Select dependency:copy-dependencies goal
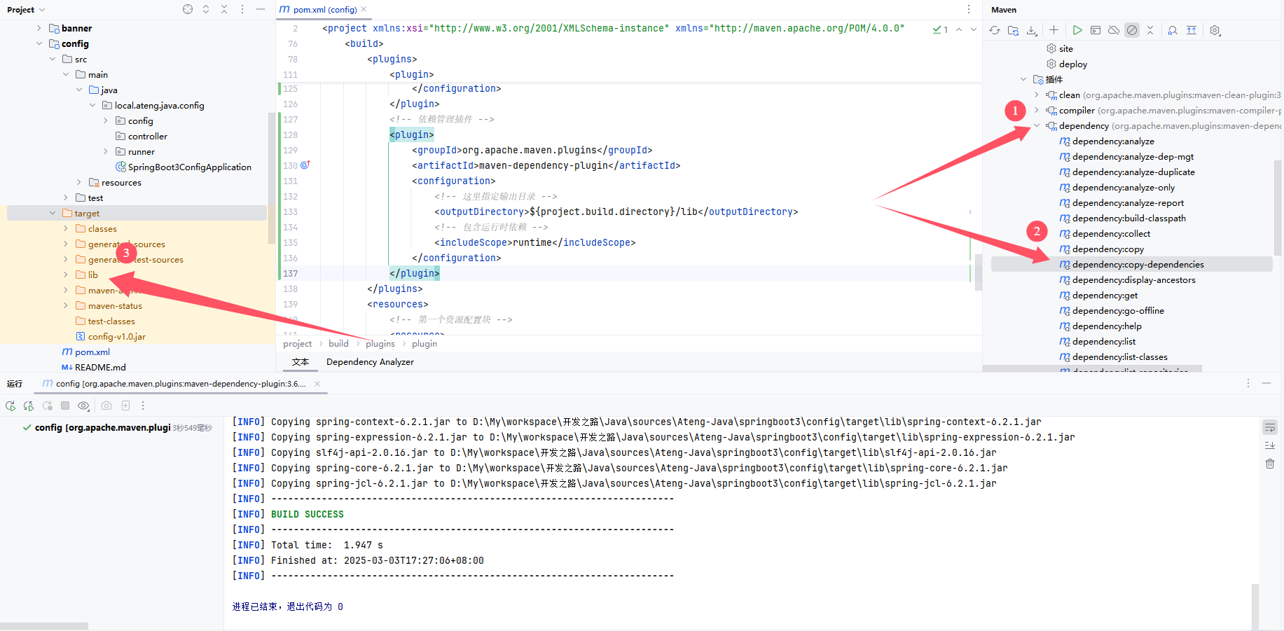This screenshot has height=631, width=1284. click(1138, 265)
